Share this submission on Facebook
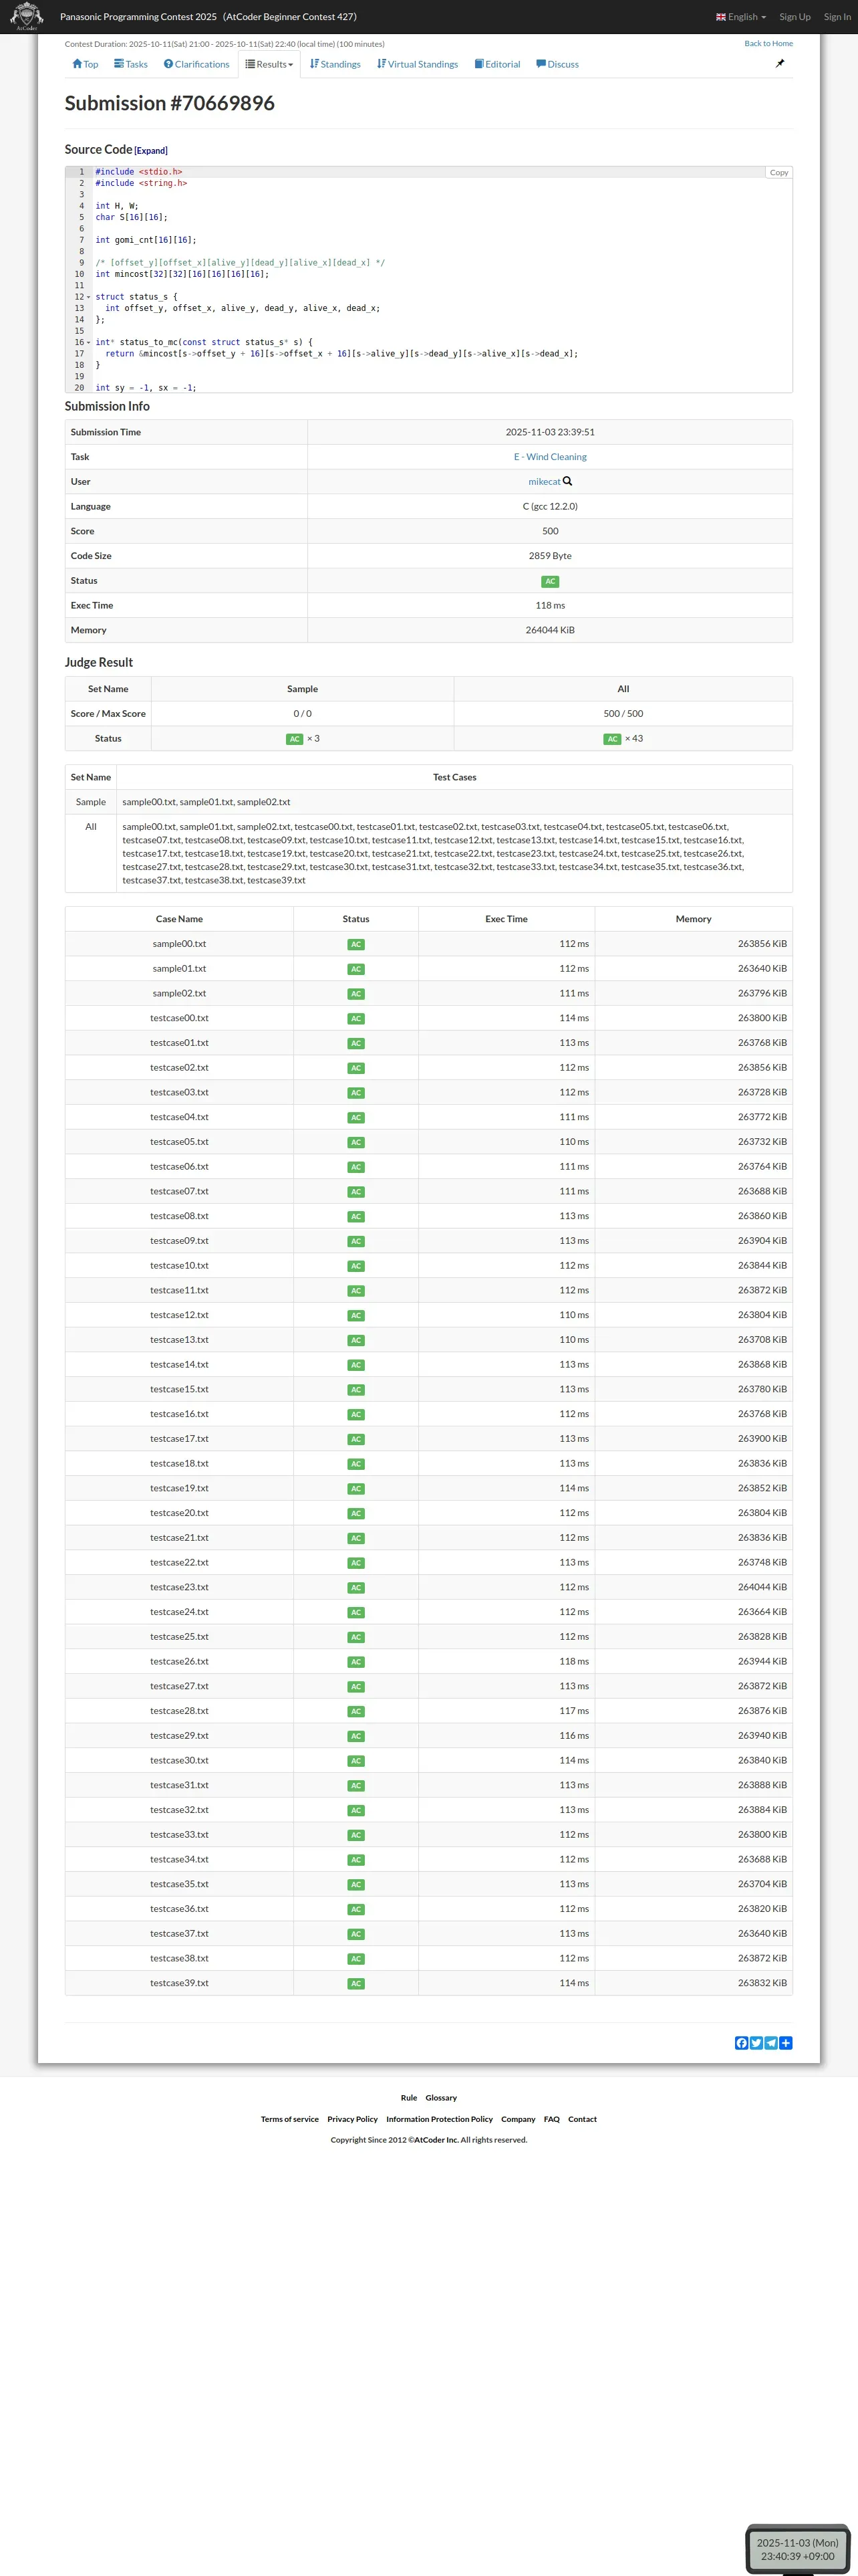 pyautogui.click(x=741, y=2043)
